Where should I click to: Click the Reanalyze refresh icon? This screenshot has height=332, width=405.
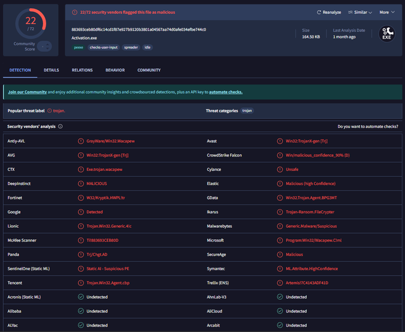(x=319, y=13)
